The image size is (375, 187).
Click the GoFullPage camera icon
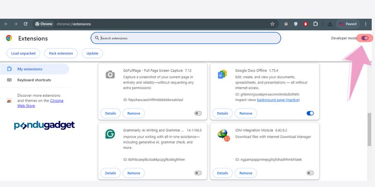(x=110, y=74)
